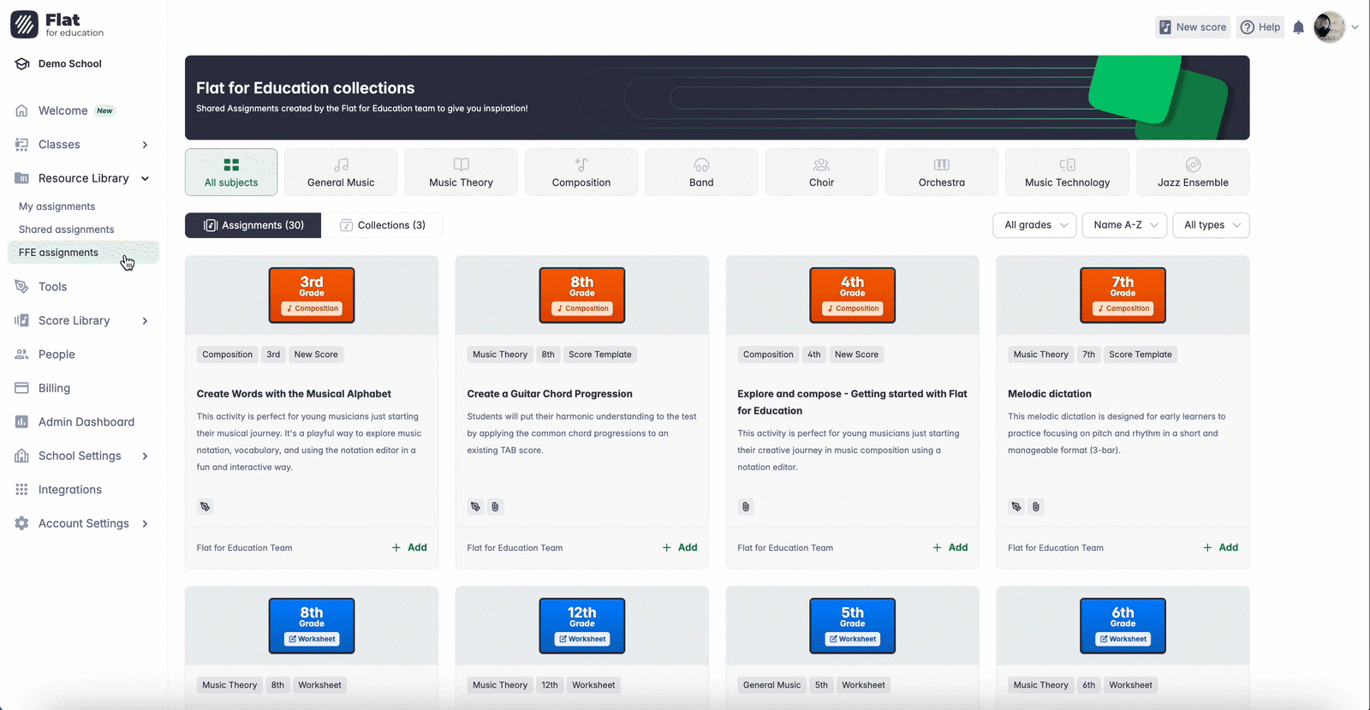
Task: Filter by Music Theory subject
Action: (x=461, y=172)
